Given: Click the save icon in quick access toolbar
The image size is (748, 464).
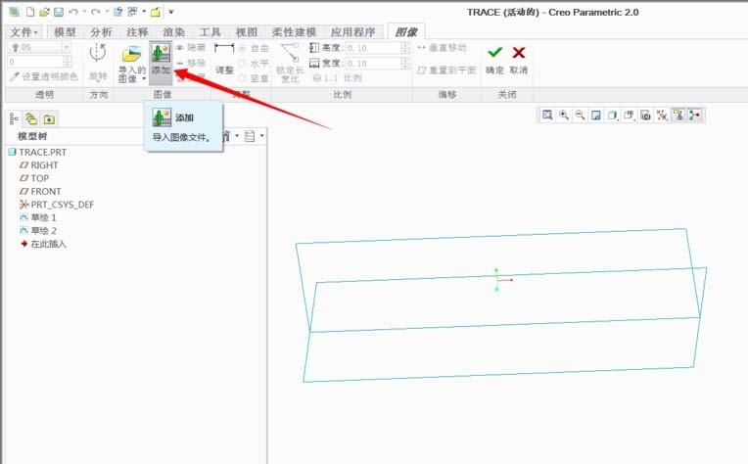Looking at the screenshot, I should [x=59, y=12].
